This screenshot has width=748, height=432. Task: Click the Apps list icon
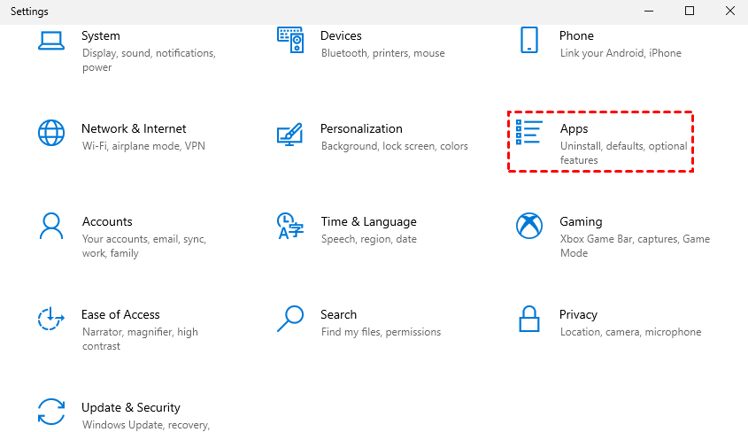[529, 134]
